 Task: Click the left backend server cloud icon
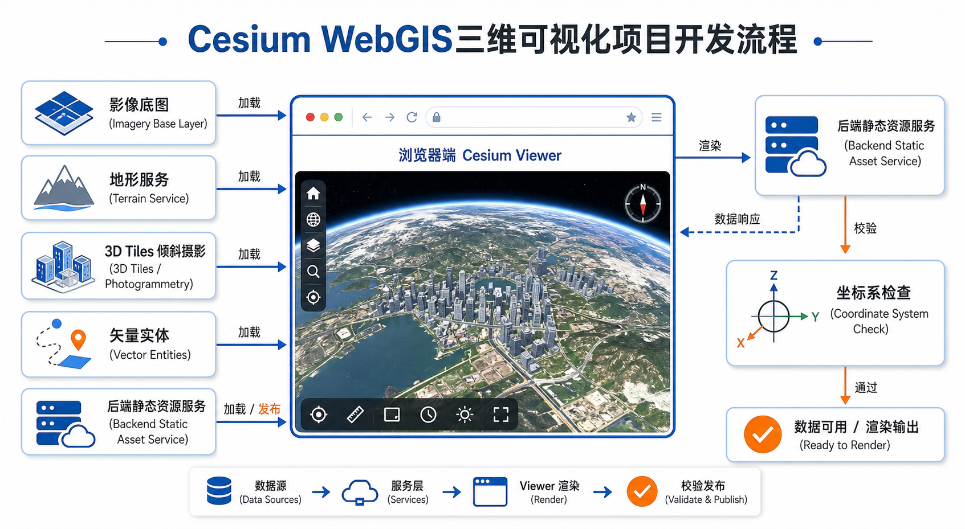[x=65, y=424]
